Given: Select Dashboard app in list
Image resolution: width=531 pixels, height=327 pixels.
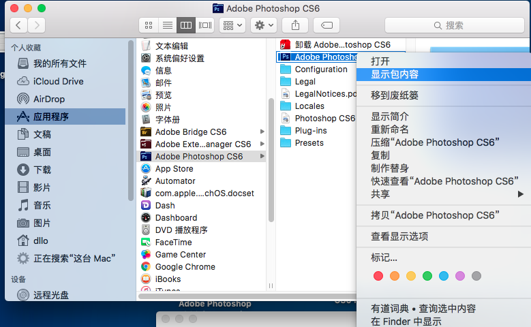Looking at the screenshot, I should coord(201,218).
